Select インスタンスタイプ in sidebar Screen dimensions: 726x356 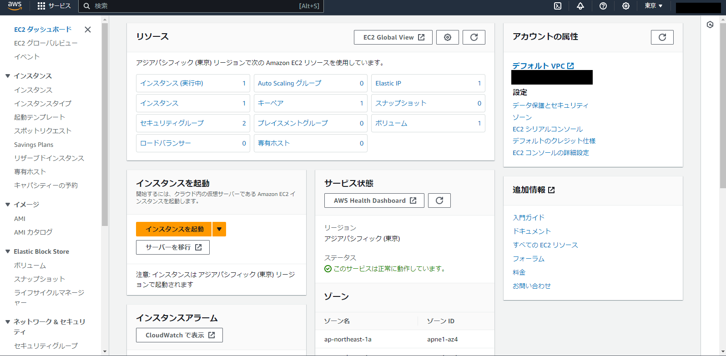coord(43,104)
